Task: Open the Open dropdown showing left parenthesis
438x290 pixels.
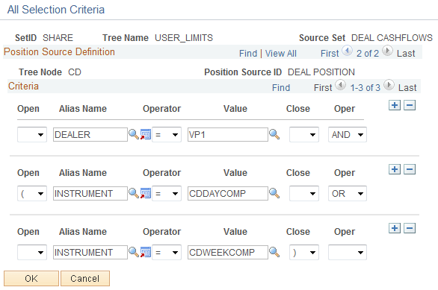Action: click(32, 194)
